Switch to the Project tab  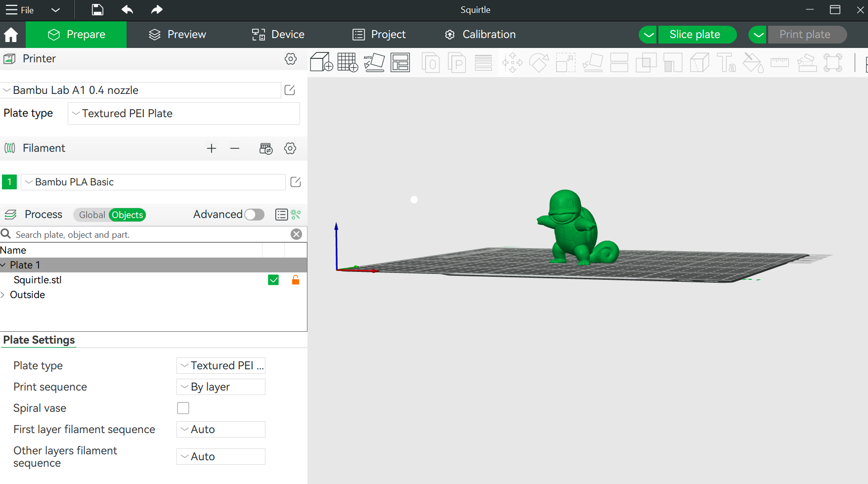379,35
